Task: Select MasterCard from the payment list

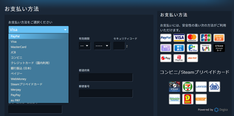Action: [x=39, y=47]
